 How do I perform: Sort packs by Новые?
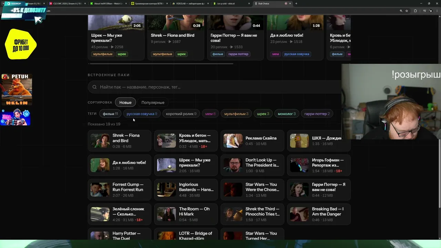click(x=125, y=102)
